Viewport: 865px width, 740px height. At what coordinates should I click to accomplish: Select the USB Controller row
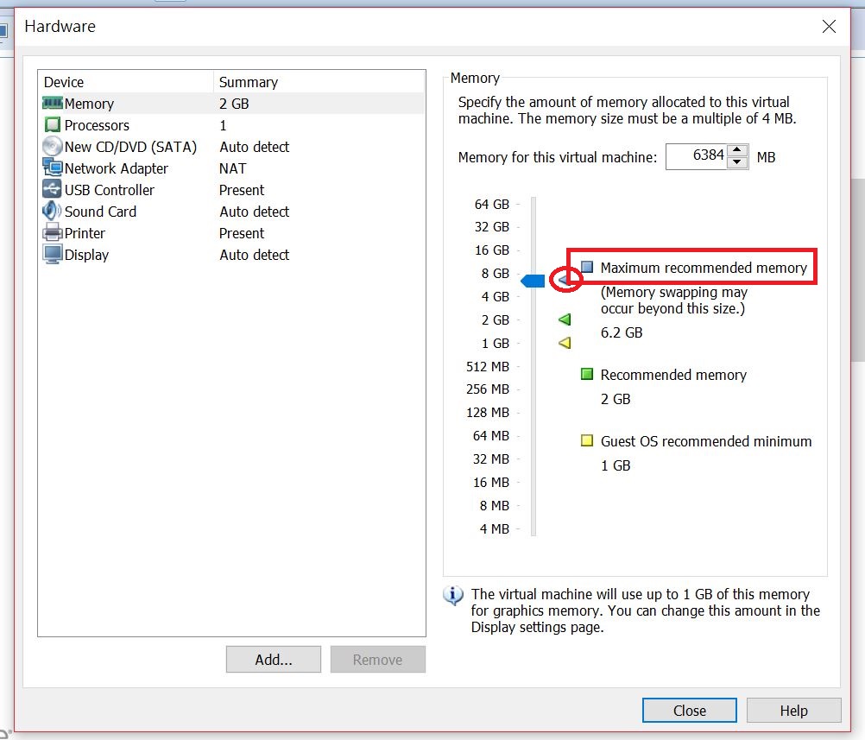[232, 189]
